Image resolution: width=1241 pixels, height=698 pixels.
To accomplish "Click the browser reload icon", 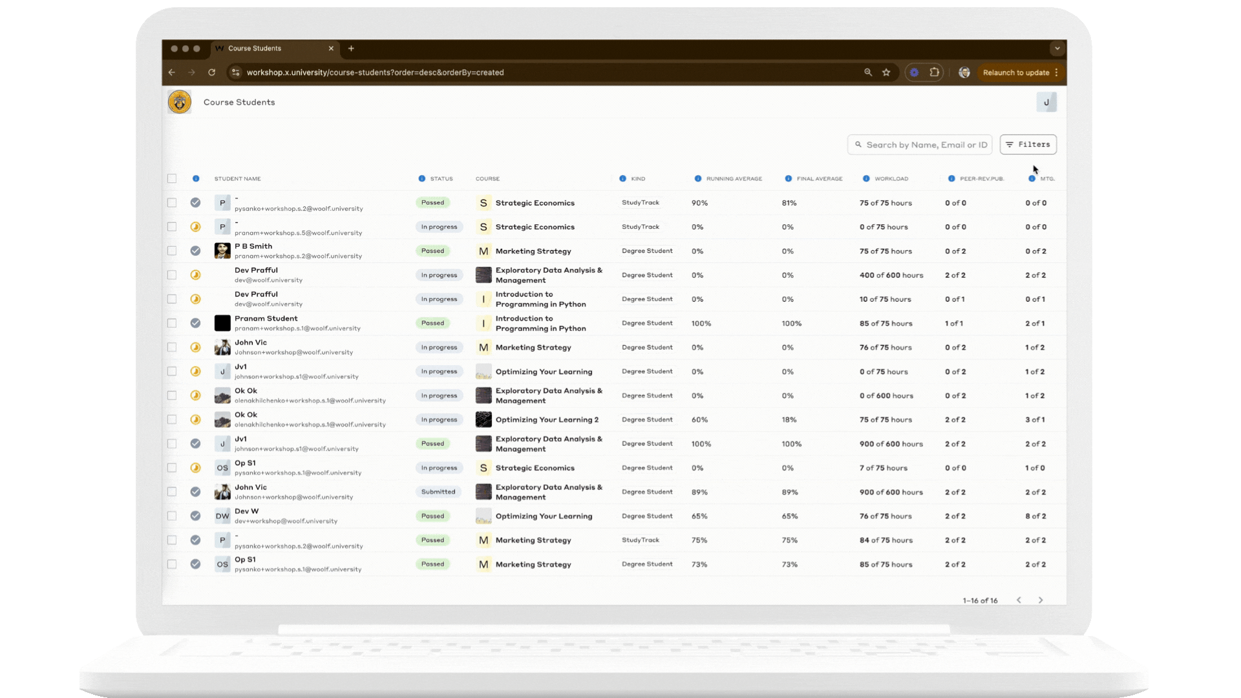I will [x=211, y=72].
